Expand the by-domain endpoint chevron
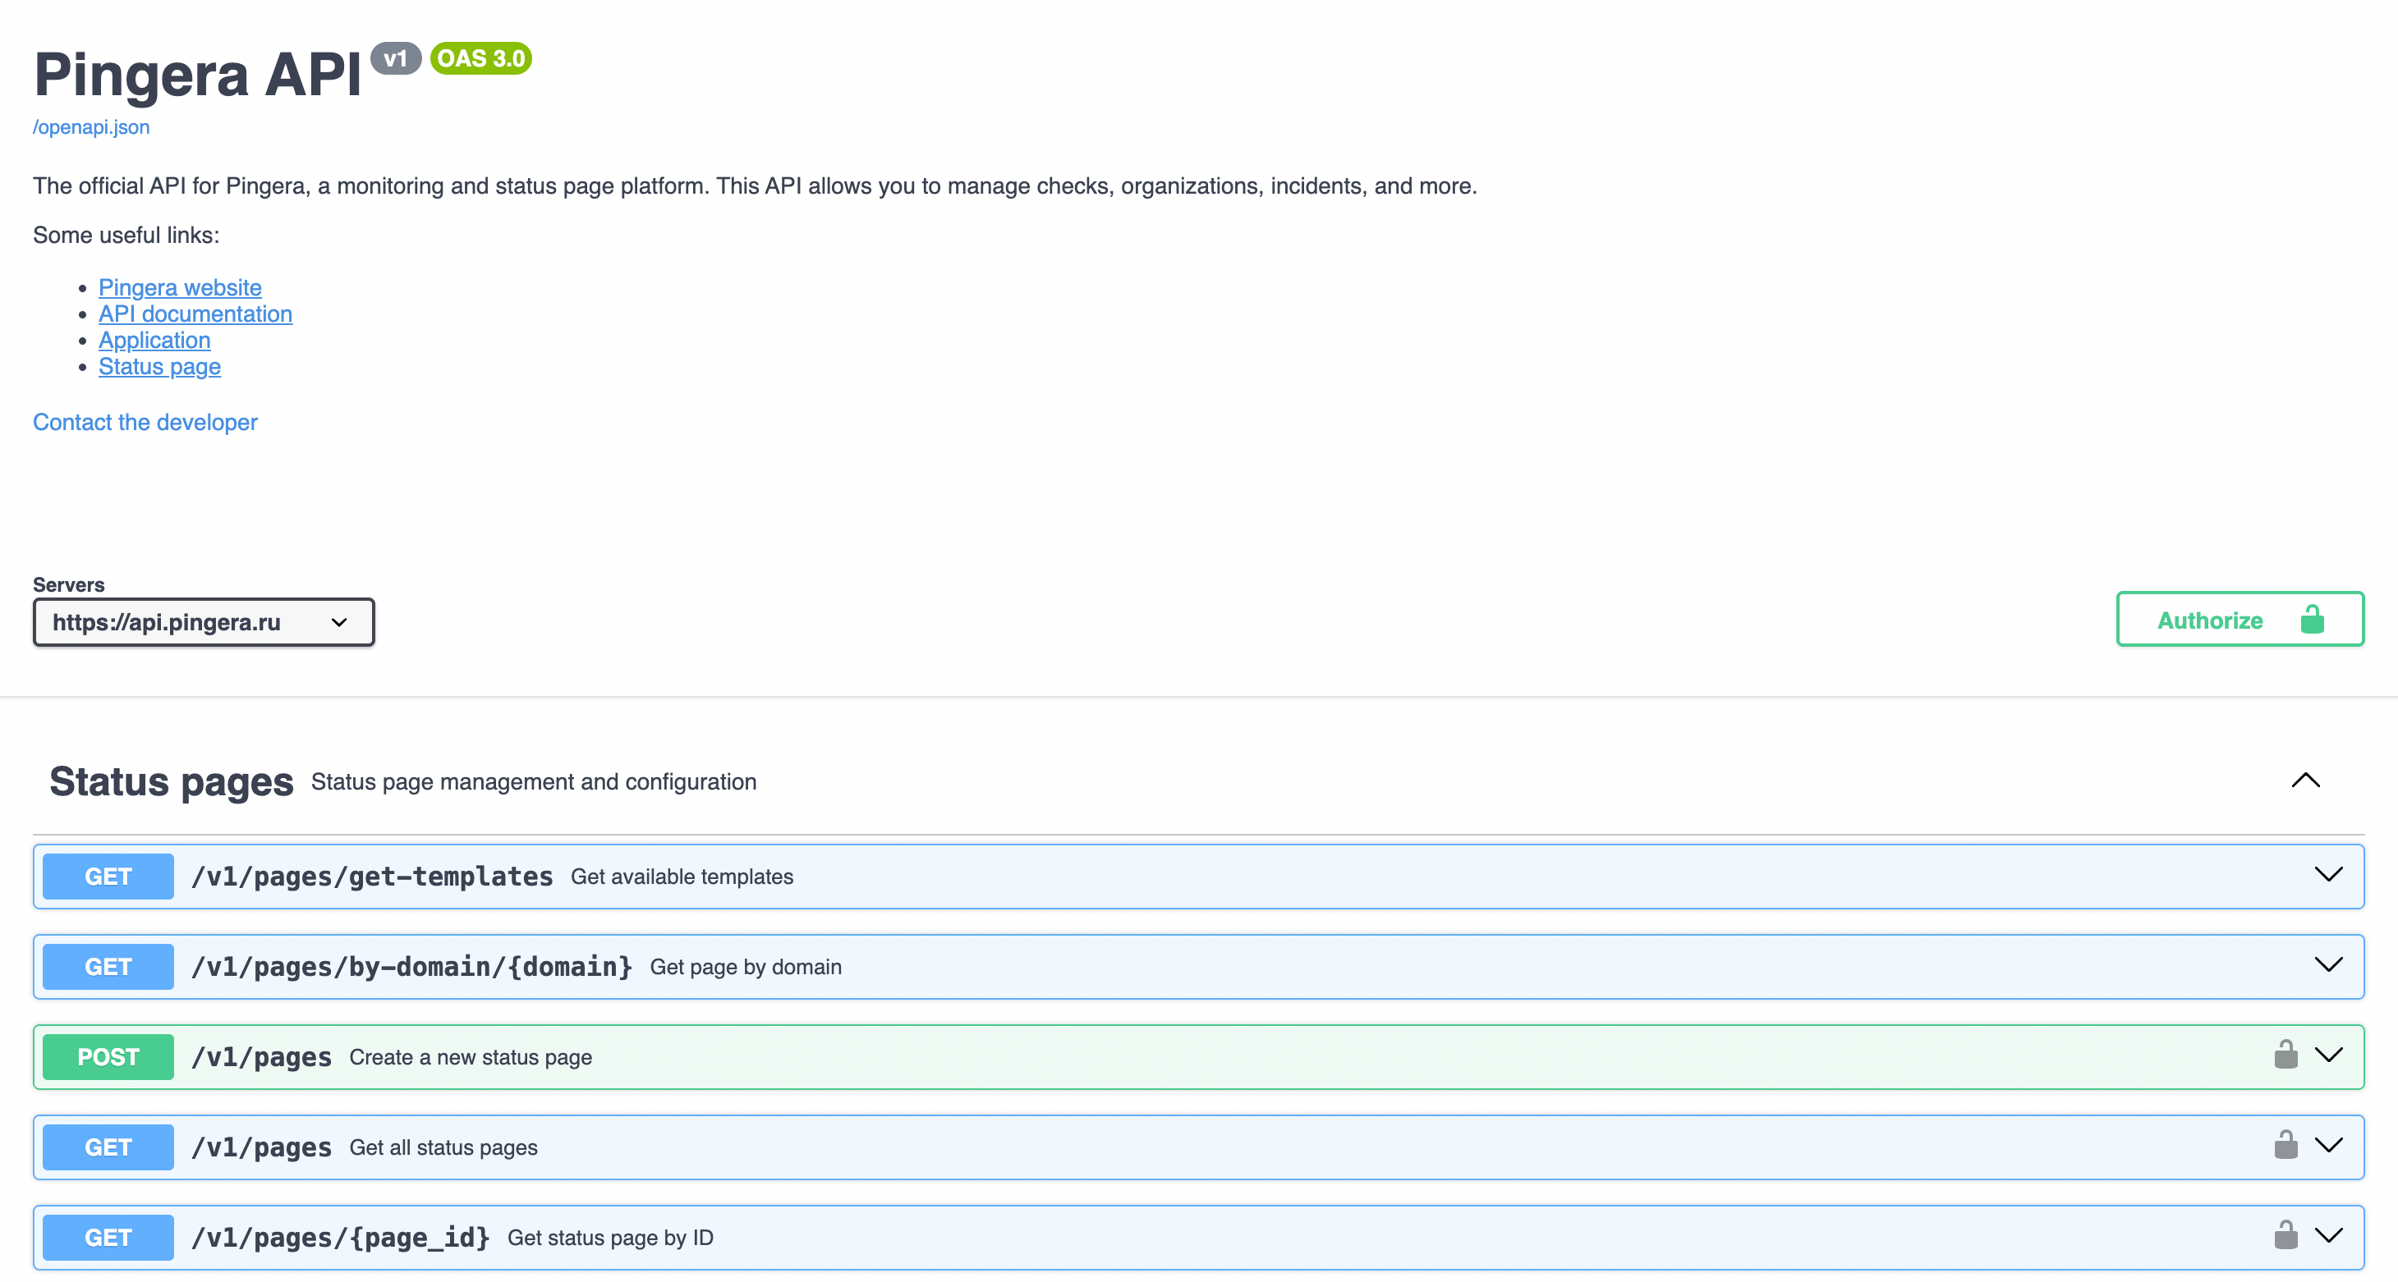This screenshot has height=1282, width=2398. click(x=2328, y=964)
